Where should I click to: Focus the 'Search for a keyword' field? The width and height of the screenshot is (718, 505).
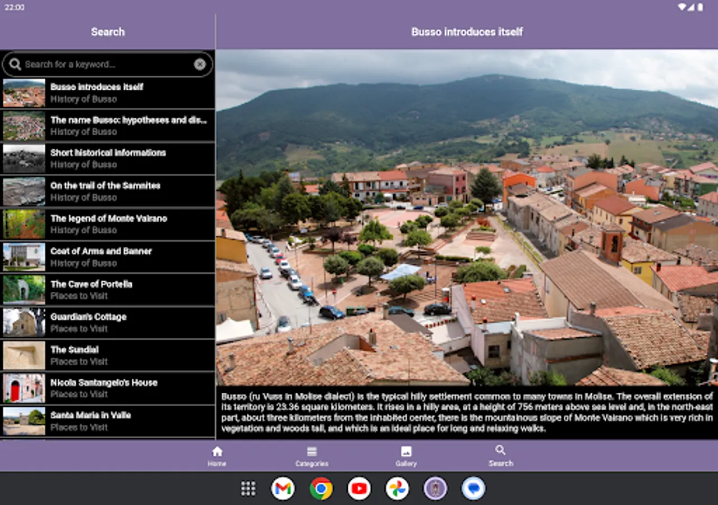coord(108,65)
